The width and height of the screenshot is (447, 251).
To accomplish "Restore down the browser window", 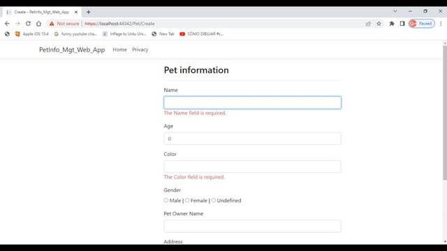I will coord(425,11).
